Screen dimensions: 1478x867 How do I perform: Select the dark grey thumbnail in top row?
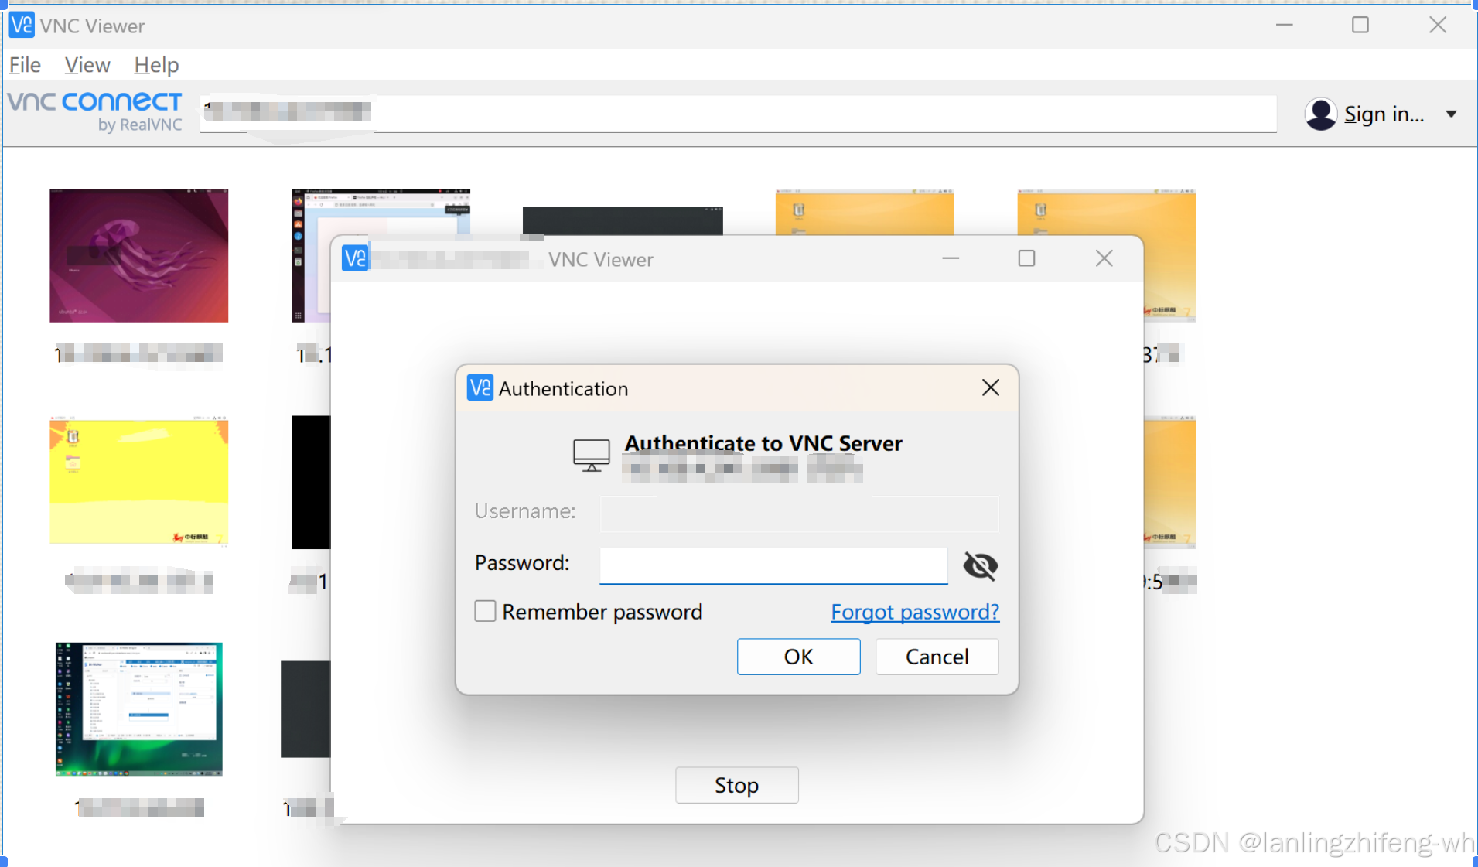point(623,220)
